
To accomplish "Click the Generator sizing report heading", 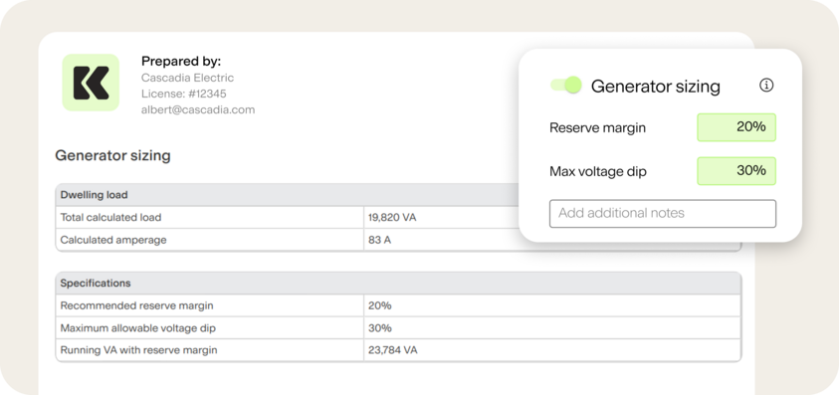I will (x=112, y=156).
